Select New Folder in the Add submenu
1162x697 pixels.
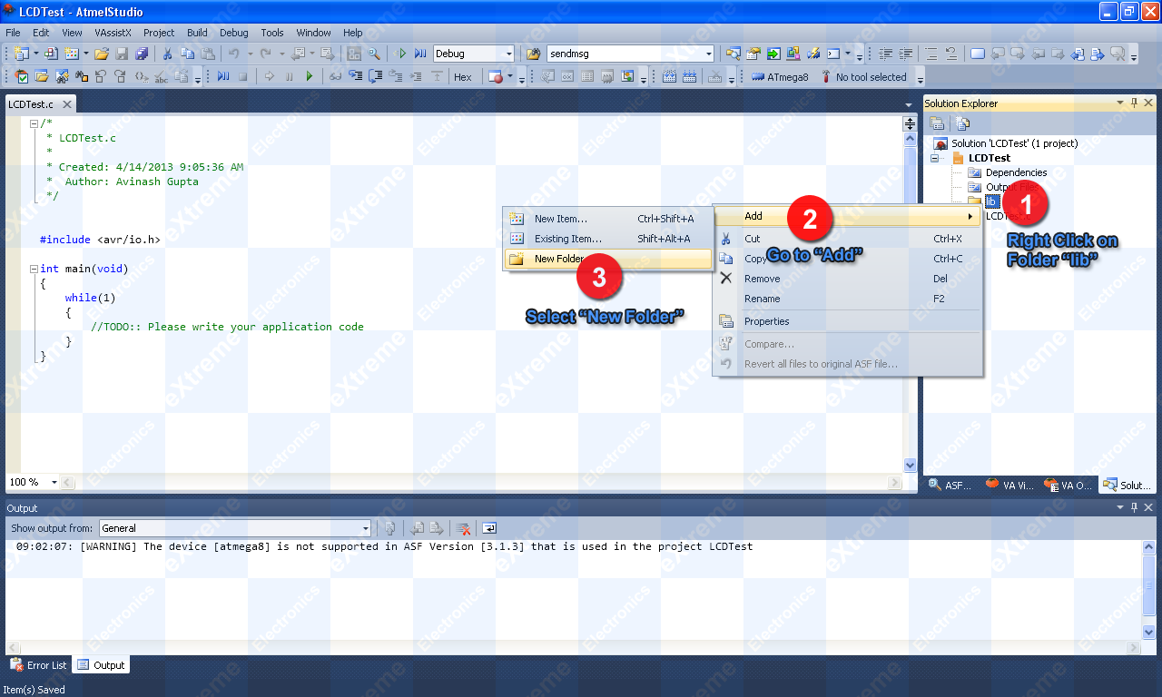click(x=607, y=259)
